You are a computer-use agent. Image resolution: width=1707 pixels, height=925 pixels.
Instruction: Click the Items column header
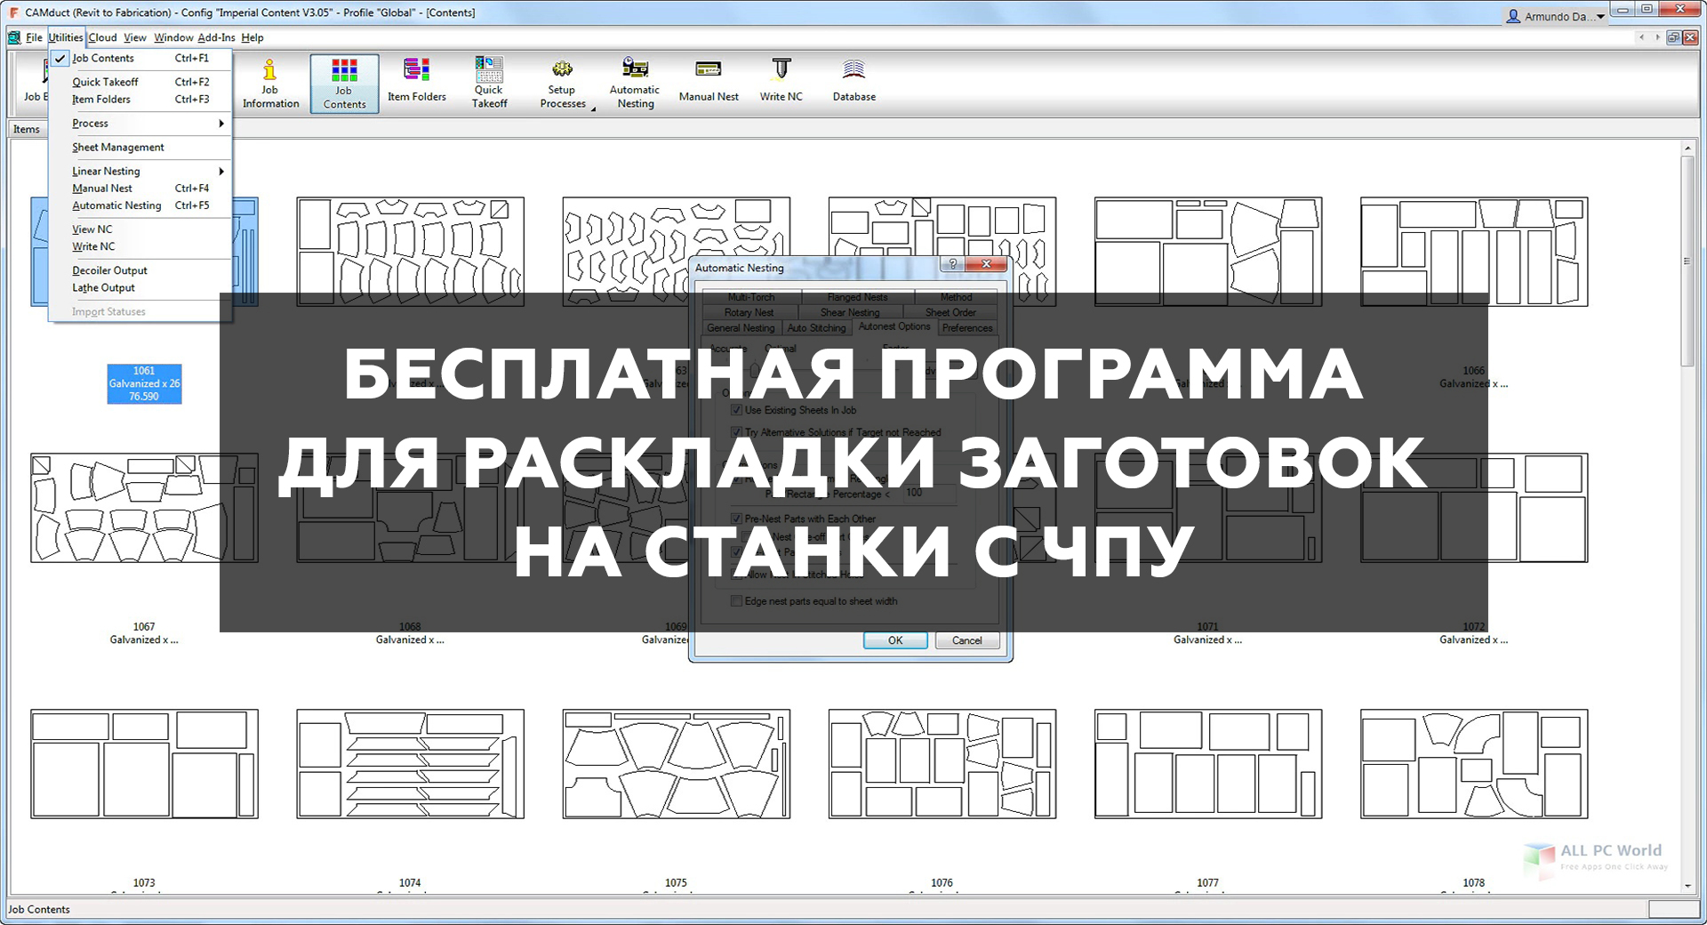[x=27, y=130]
